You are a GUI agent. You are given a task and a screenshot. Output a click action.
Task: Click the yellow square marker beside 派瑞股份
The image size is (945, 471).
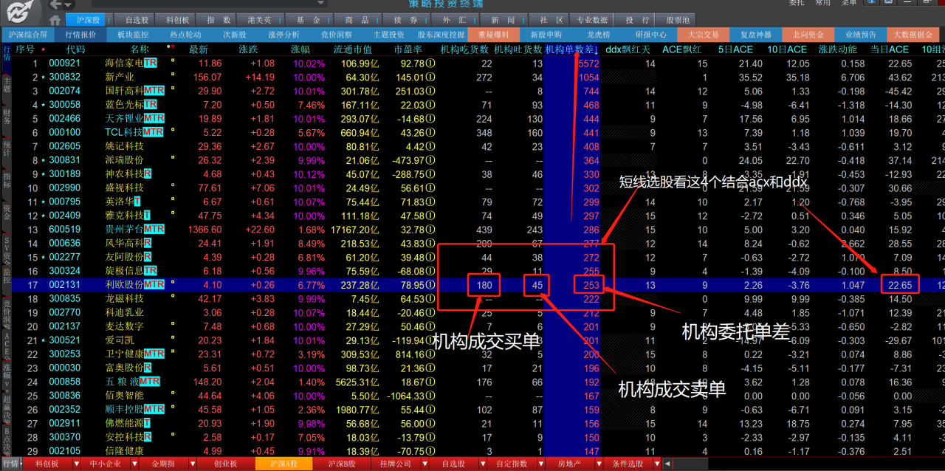coord(172,158)
